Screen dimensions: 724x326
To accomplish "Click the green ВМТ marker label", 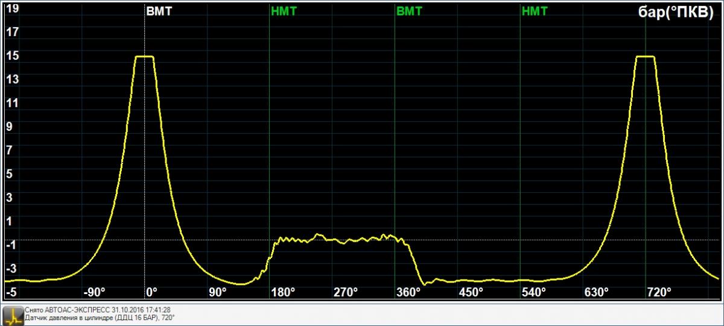I will [x=410, y=11].
